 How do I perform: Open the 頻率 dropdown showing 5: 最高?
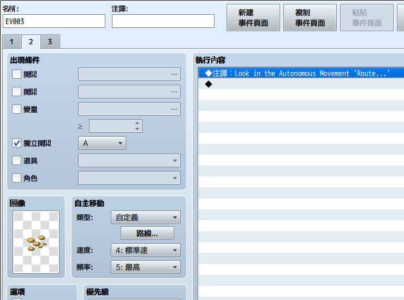[146, 267]
